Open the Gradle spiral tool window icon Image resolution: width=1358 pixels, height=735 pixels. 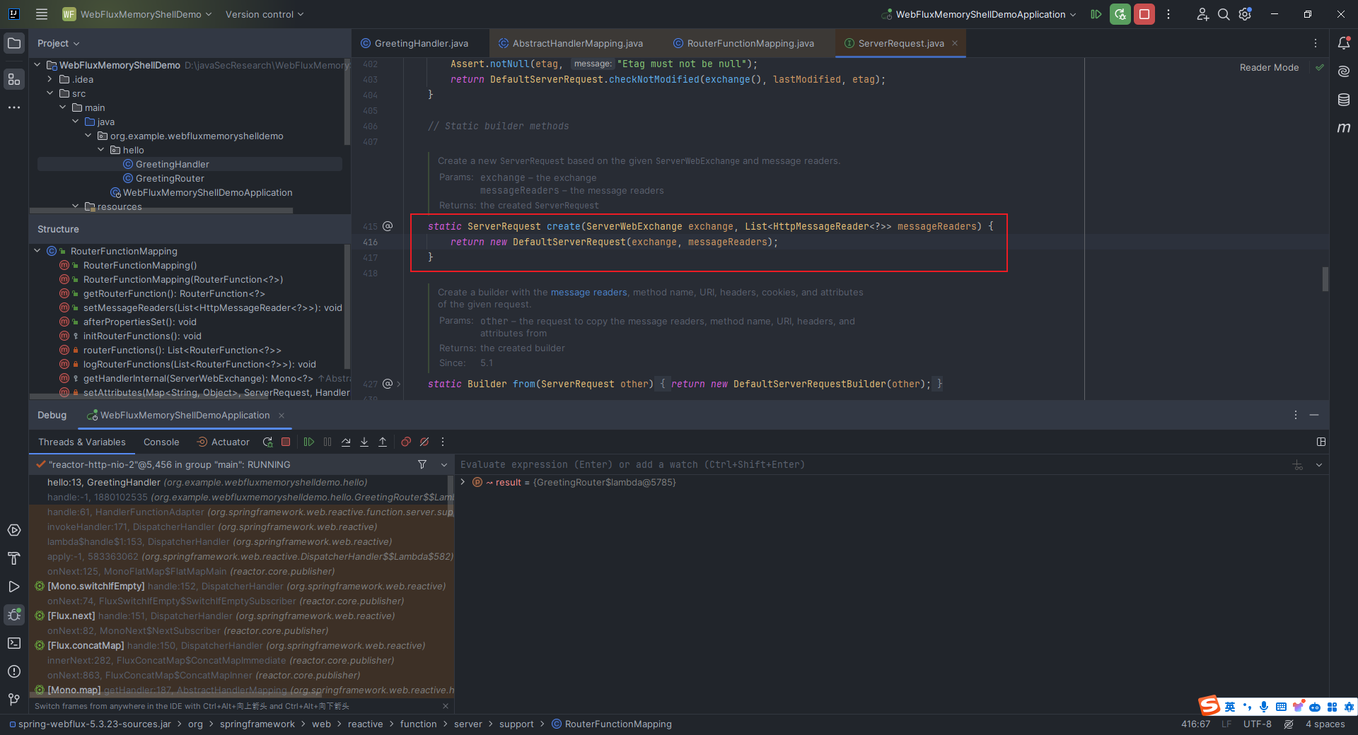[1344, 71]
